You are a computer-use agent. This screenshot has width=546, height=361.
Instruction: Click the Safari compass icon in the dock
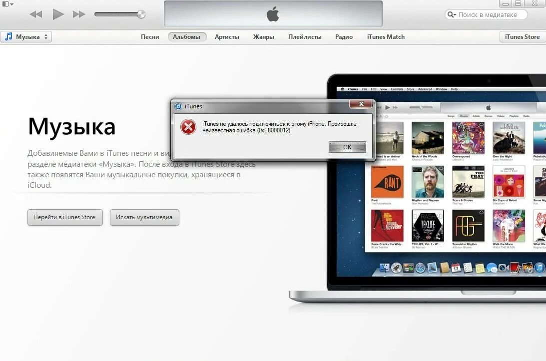point(420,268)
